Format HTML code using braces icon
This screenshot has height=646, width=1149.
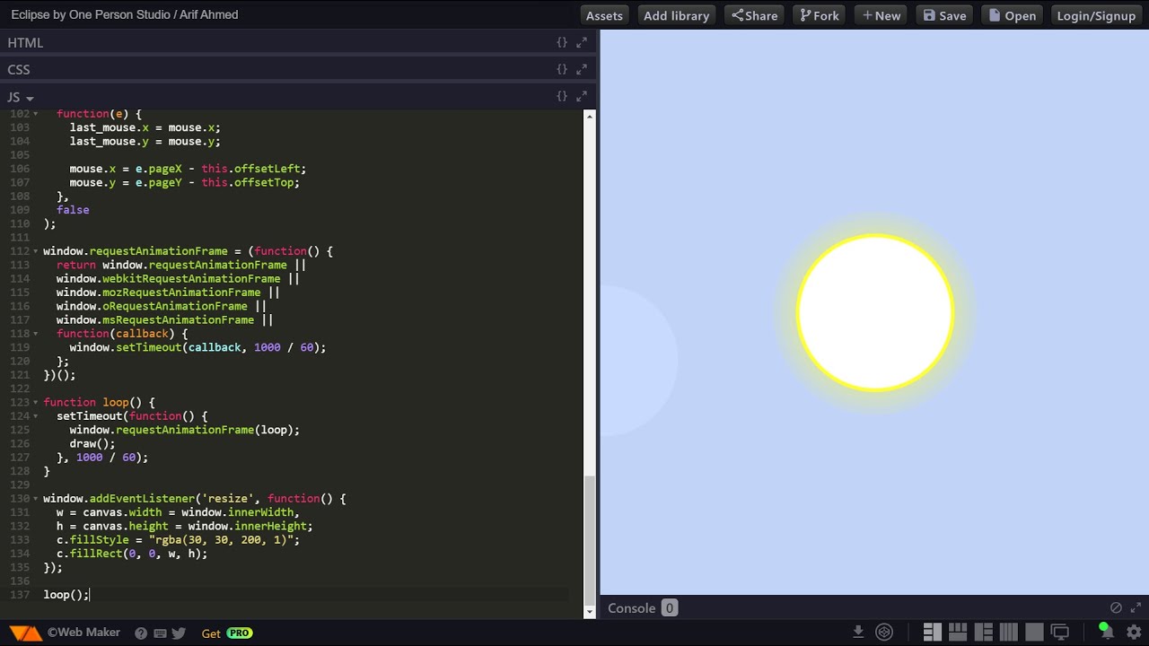pos(562,42)
